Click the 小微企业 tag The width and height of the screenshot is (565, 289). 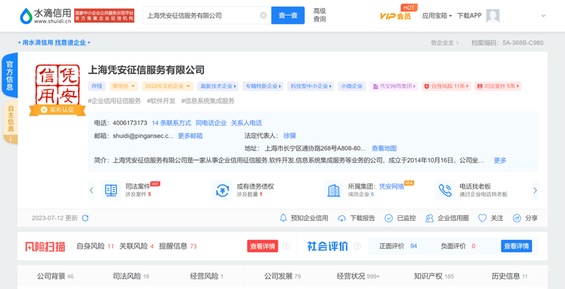(x=351, y=86)
